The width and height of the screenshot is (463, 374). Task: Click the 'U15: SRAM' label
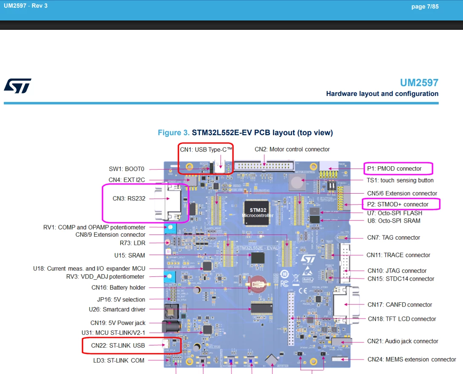click(x=130, y=255)
